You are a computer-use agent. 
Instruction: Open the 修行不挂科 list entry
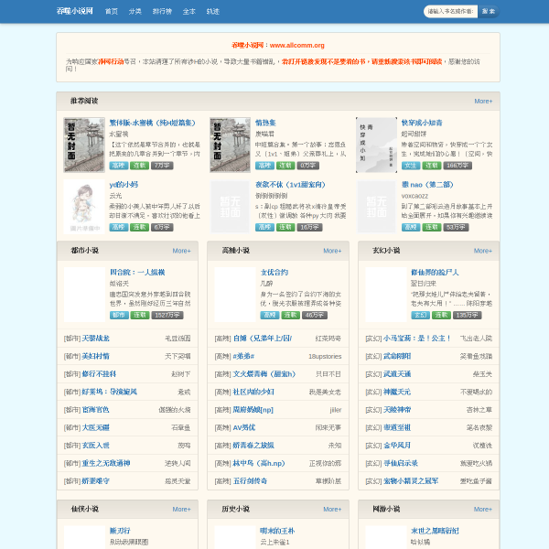99,374
